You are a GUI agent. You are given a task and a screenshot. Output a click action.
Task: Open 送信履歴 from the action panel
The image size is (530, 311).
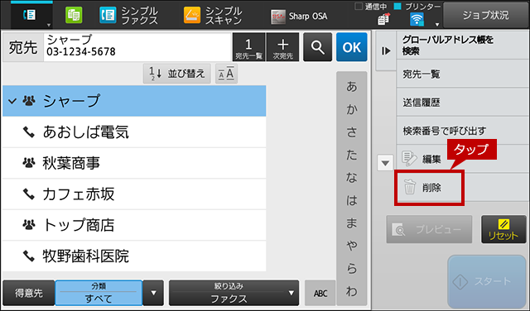462,103
